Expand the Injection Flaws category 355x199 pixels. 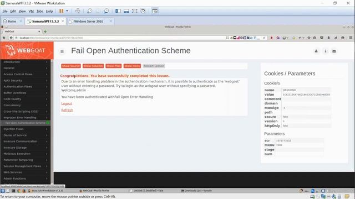coord(26,129)
